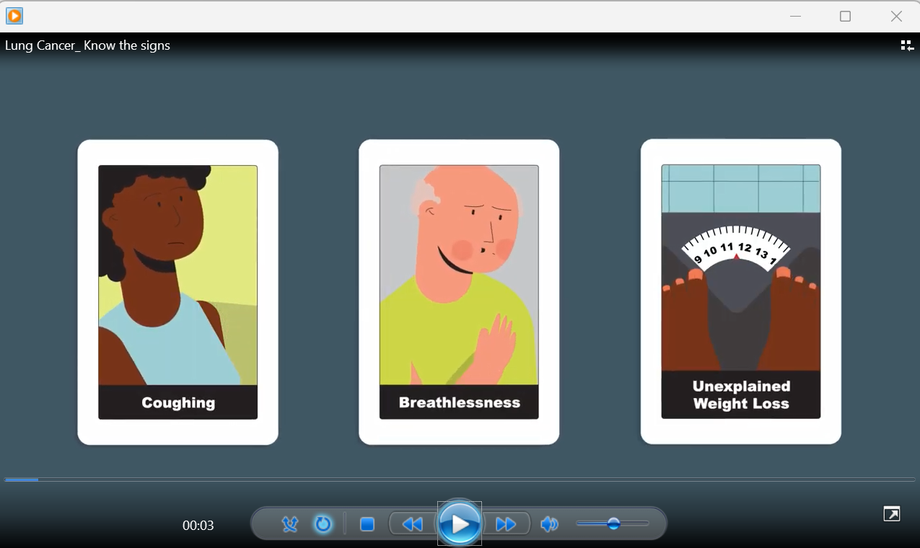Toggle the repeat button
The width and height of the screenshot is (920, 548).
[323, 524]
